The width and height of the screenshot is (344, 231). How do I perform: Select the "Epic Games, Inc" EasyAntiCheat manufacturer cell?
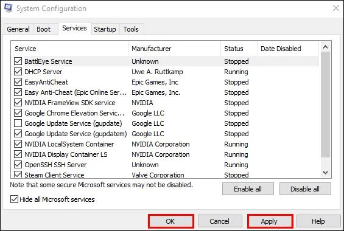[155, 82]
